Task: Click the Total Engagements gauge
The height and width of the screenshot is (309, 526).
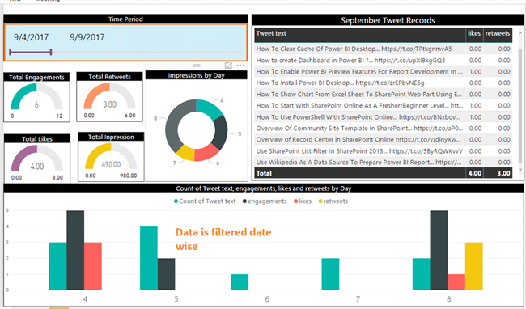Action: [x=36, y=97]
